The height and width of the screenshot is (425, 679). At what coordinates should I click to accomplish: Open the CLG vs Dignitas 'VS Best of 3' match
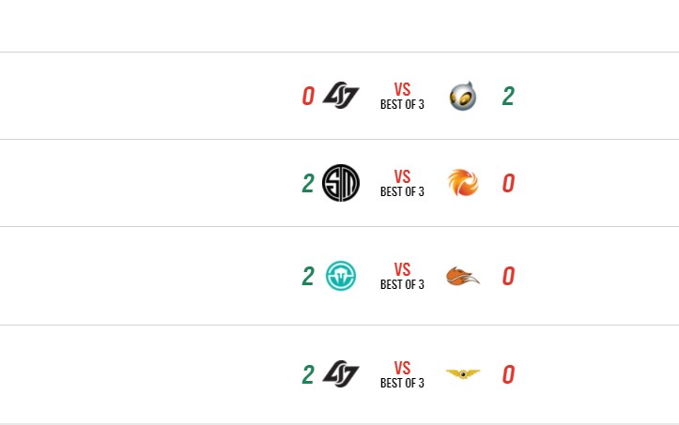[402, 96]
